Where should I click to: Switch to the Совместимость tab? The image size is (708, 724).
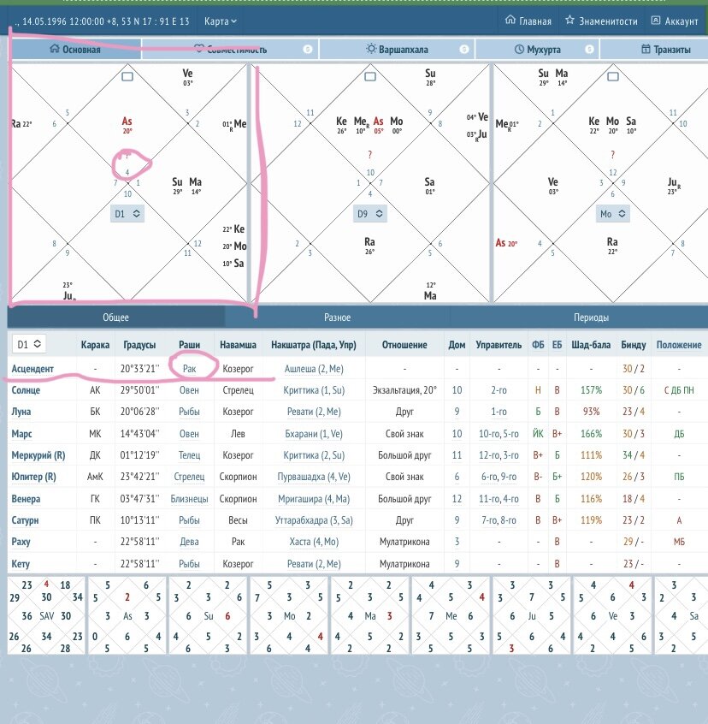coord(230,50)
